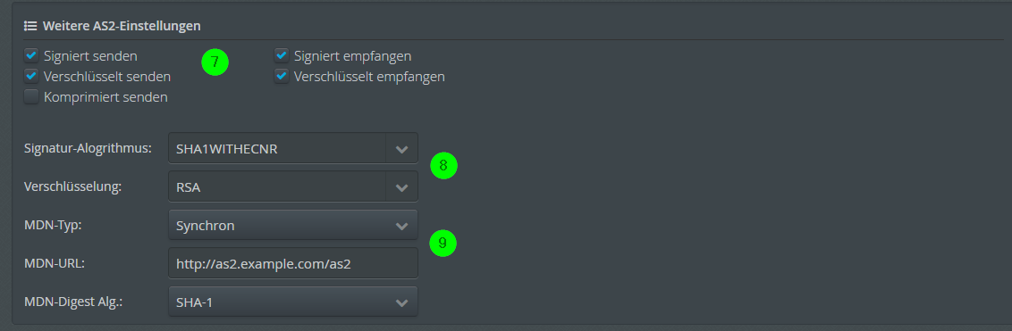The width and height of the screenshot is (1012, 331).
Task: Click the green marker numbered 7
Action: pos(215,62)
